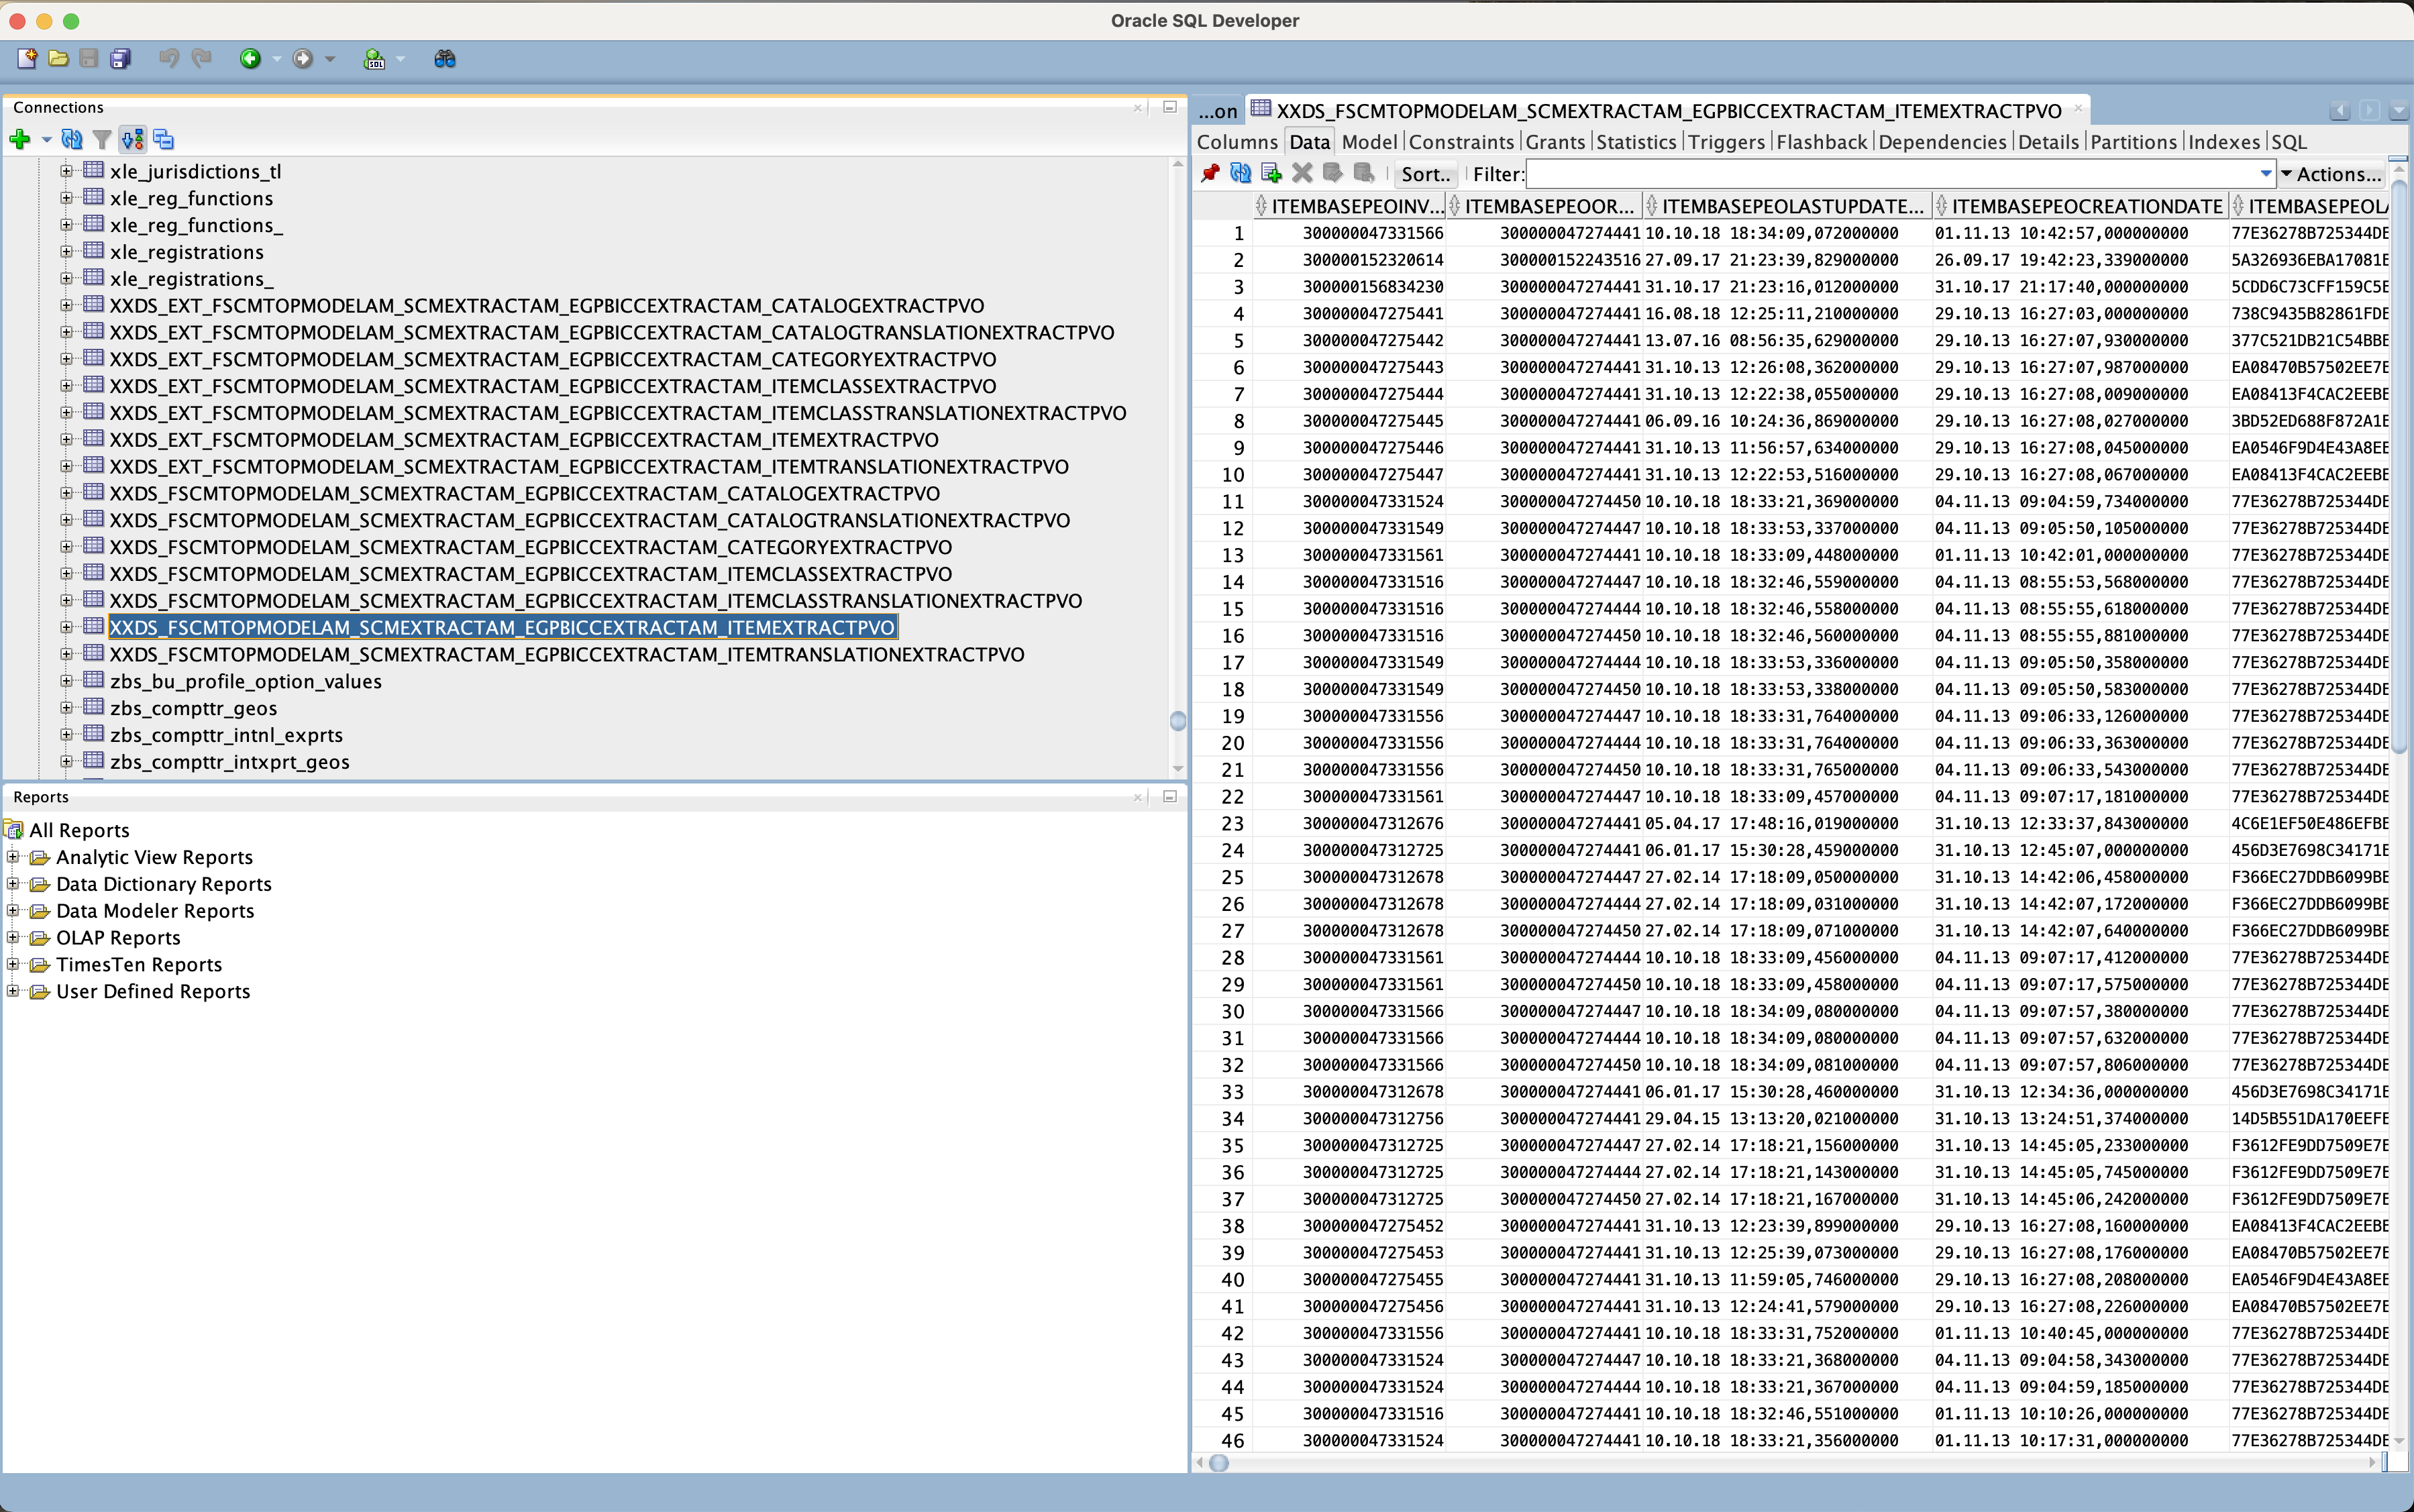Image resolution: width=2414 pixels, height=1512 pixels.
Task: Click the Sort.. button
Action: (1425, 174)
